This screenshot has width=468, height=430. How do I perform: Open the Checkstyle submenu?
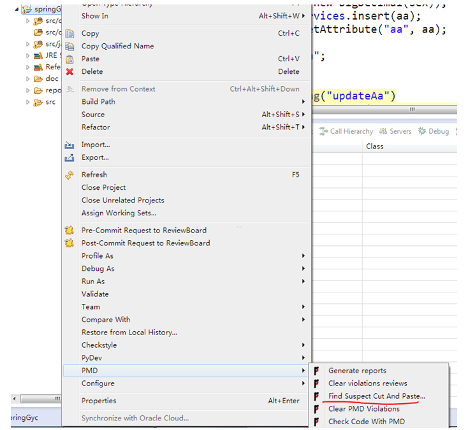pyautogui.click(x=186, y=345)
